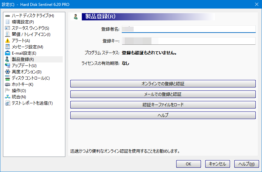The width and height of the screenshot is (262, 172).
Task: Open メッセージ設定(M) page
Action: 27,47
